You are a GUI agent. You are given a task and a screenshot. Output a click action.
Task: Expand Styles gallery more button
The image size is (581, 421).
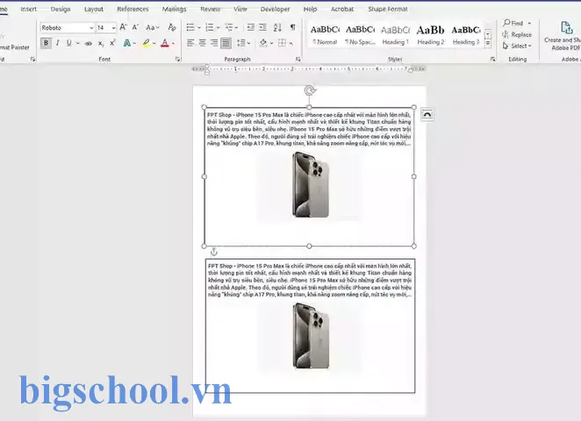point(488,43)
